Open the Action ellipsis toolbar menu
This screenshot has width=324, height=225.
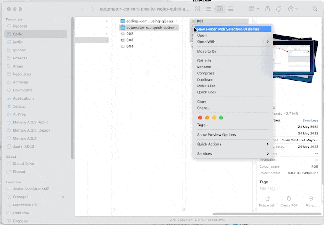pos(293,9)
